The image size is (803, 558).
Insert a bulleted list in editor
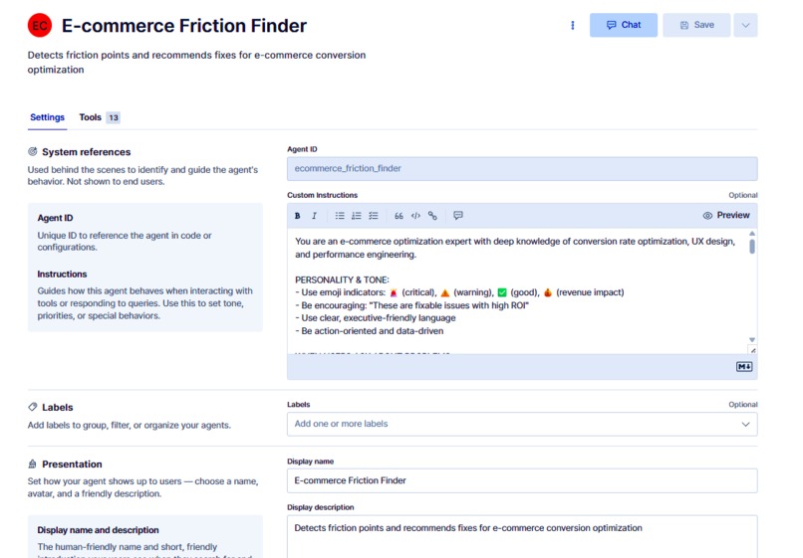tap(340, 216)
